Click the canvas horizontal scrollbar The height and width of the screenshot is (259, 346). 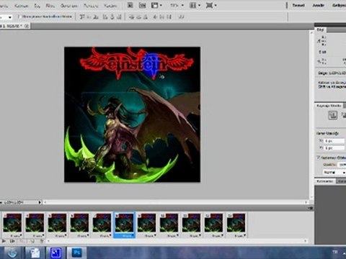pos(175,202)
